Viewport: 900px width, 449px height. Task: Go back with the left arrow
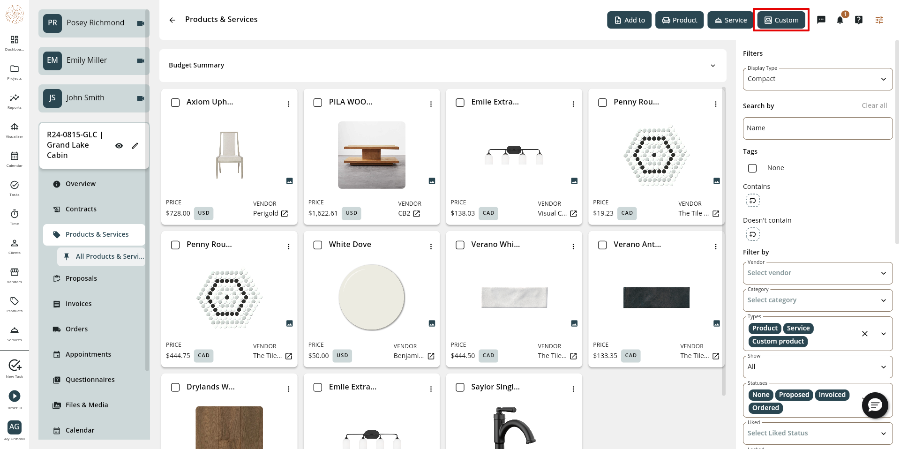tap(172, 20)
